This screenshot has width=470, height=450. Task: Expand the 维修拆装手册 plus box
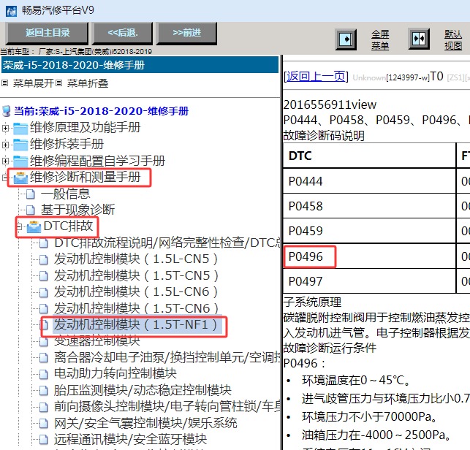(x=5, y=145)
